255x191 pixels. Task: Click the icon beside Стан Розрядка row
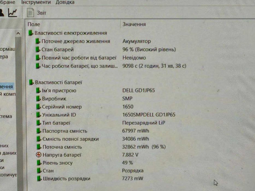click(39, 171)
